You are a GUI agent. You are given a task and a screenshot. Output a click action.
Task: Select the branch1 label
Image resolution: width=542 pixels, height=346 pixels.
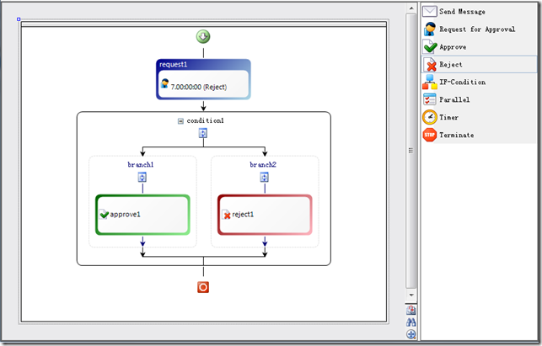tap(141, 164)
